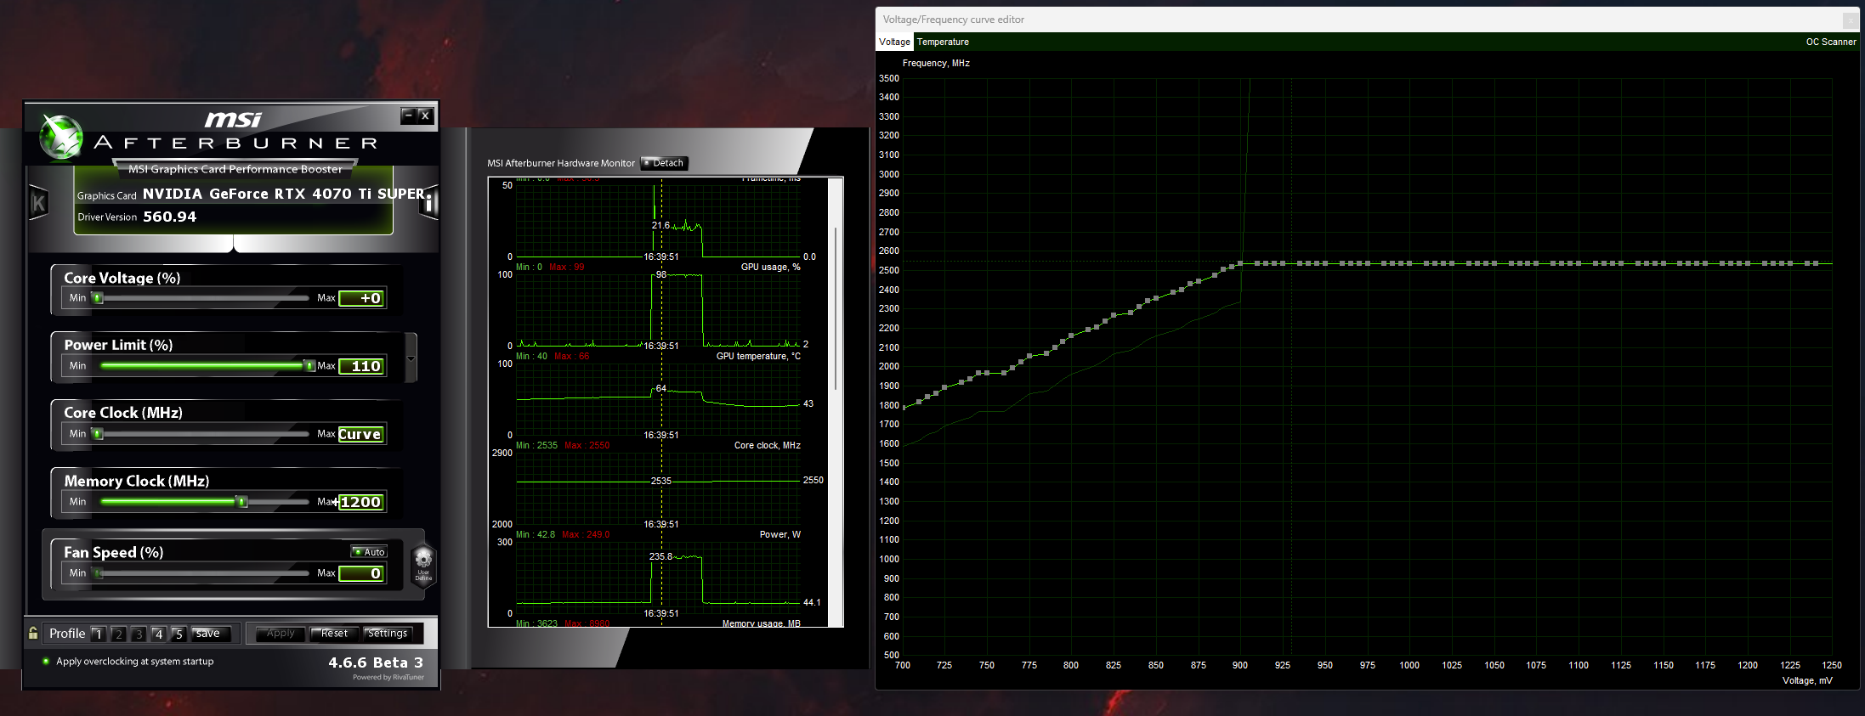
Task: Click the Reset button
Action: (x=334, y=634)
